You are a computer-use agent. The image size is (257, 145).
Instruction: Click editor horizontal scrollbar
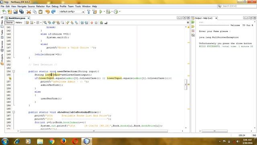pos(94,131)
